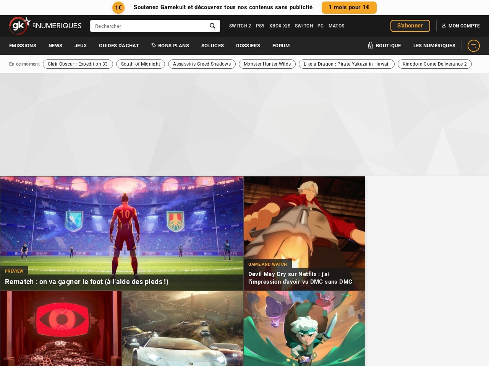Select PS5 platform link
This screenshot has width=489, height=366.
[x=260, y=26]
